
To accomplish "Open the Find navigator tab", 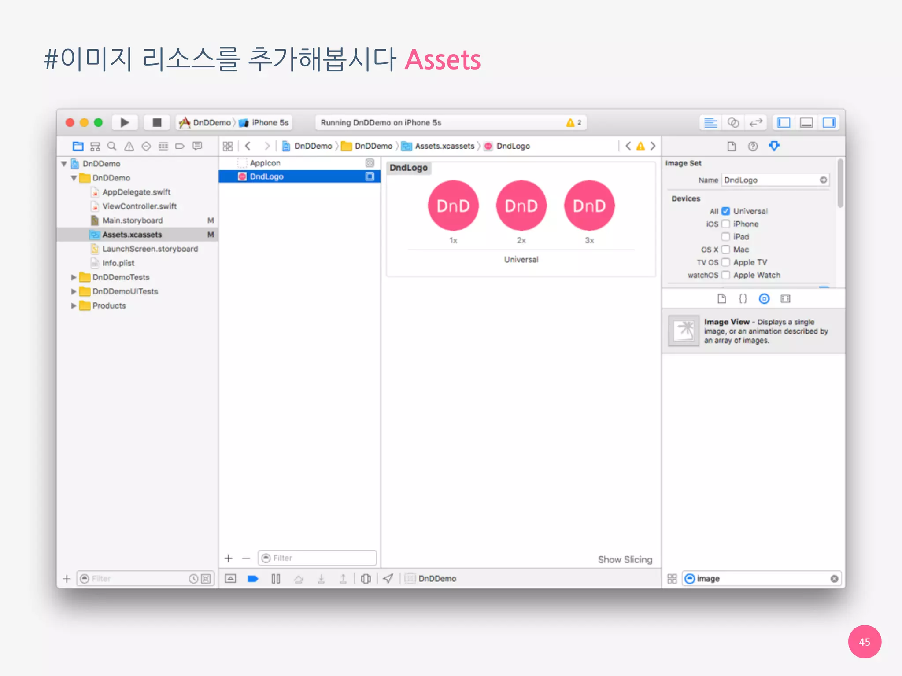I will 112,146.
